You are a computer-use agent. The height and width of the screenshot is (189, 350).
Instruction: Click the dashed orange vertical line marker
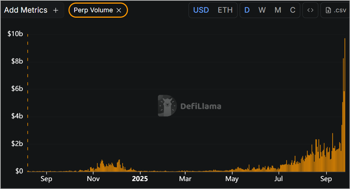28,101
